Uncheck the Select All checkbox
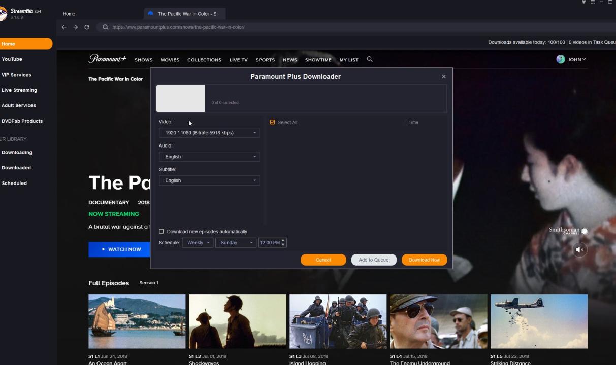Image resolution: width=616 pixels, height=365 pixels. pyautogui.click(x=273, y=122)
